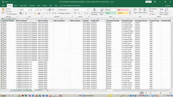Screen dimensions: 173x97
Task: Apply the Good cell style
Action: click(111, 13)
